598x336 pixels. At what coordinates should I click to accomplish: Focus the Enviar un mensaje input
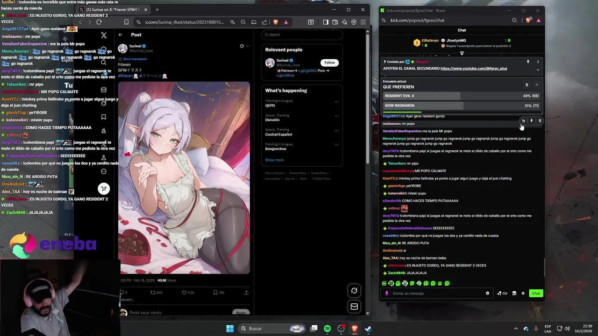[x=436, y=294]
